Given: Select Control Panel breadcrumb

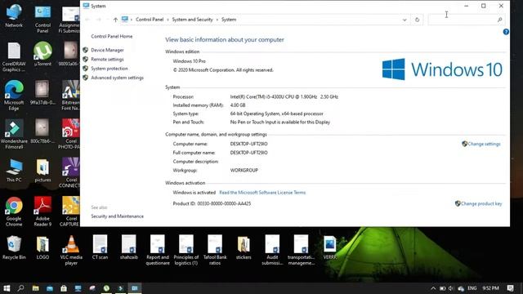Looking at the screenshot, I should pos(150,20).
